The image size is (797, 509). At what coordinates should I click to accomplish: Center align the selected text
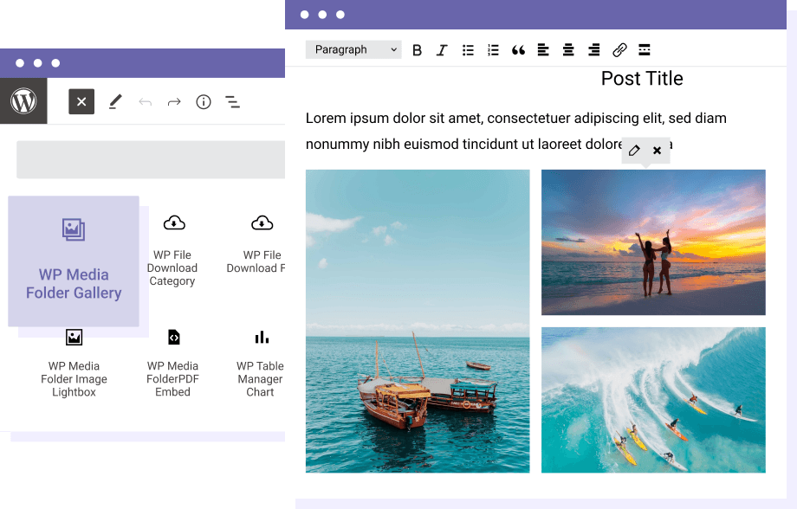(568, 49)
